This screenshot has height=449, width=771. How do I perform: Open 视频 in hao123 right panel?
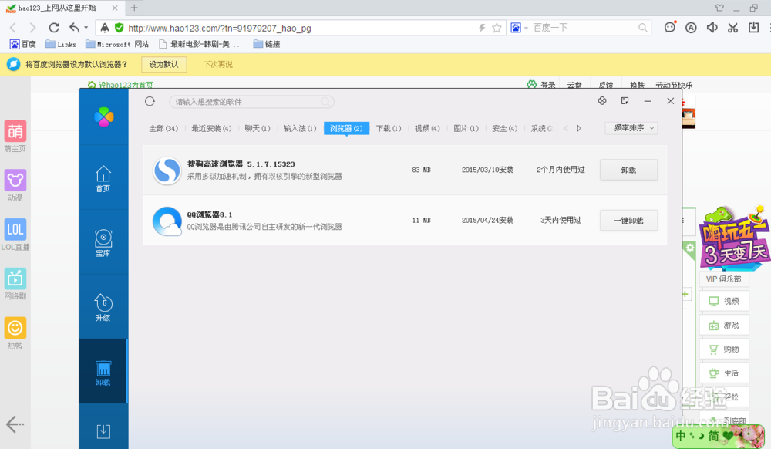tap(724, 301)
